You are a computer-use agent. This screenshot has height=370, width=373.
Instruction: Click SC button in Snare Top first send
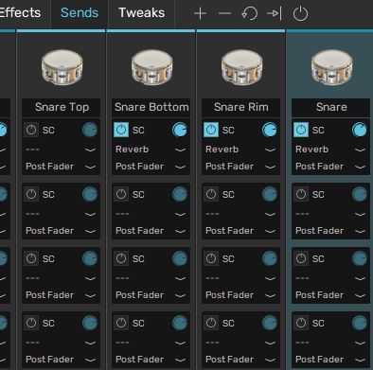48,131
